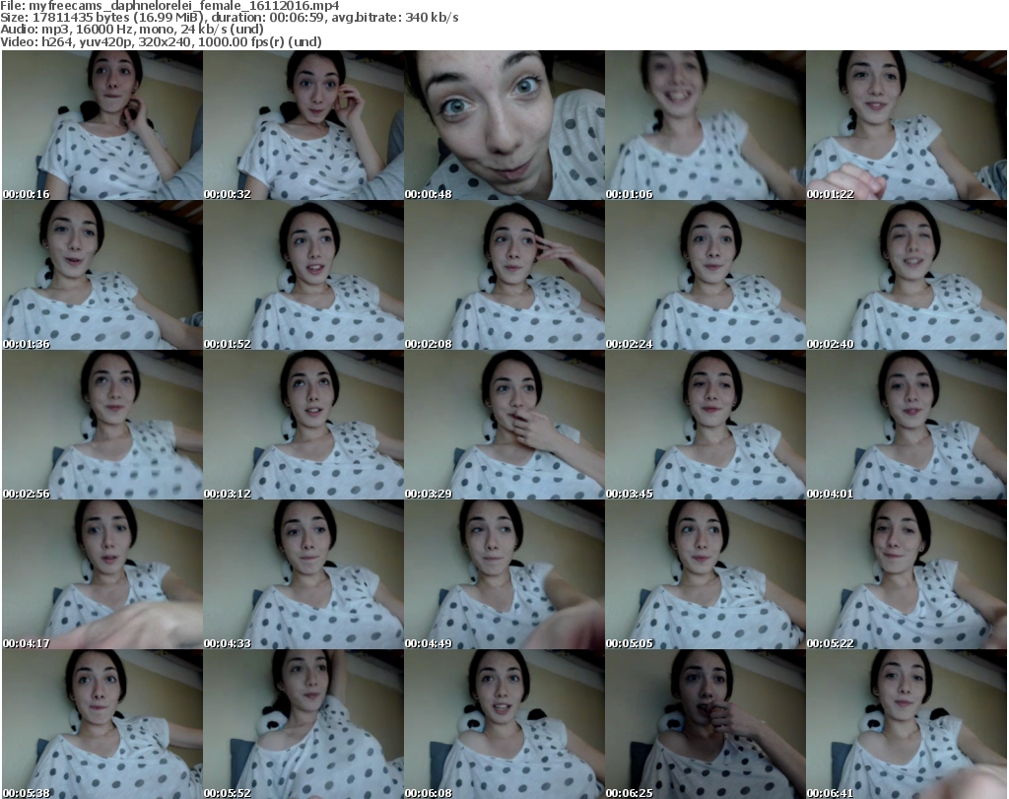
Task: Select the frame at 00:02:40
Action: coord(906,275)
